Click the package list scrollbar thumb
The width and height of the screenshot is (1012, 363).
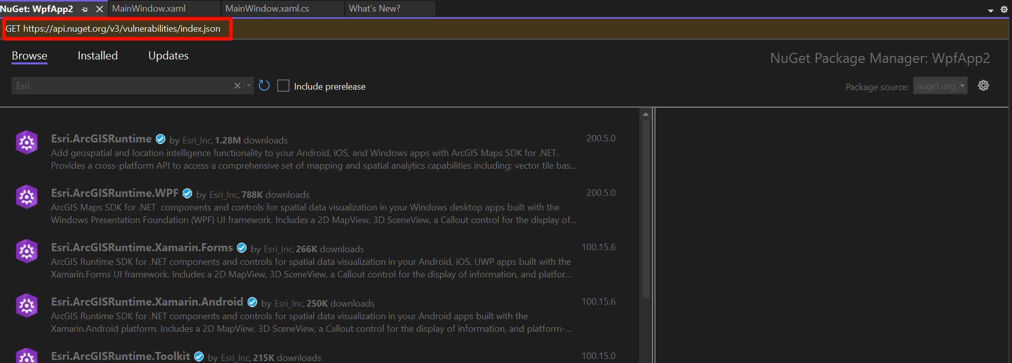click(x=645, y=209)
